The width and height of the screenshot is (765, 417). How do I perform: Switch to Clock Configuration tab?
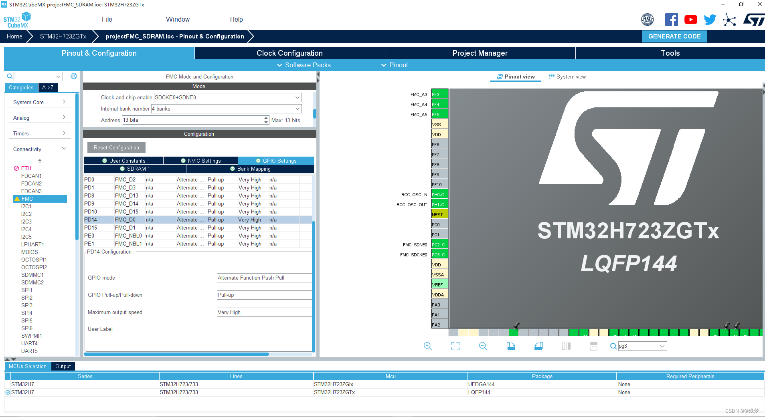pos(289,53)
